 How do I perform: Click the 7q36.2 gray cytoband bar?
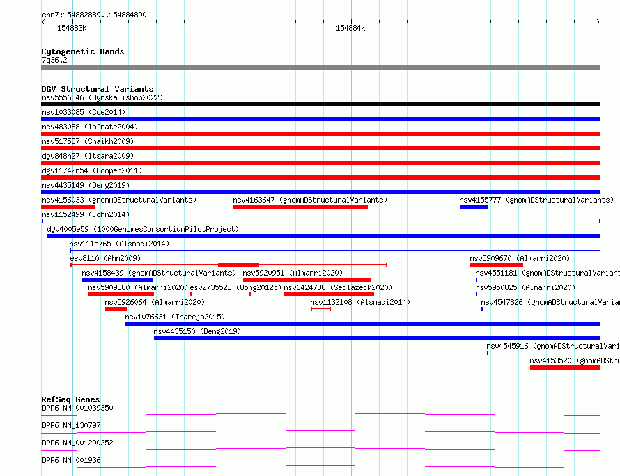(x=320, y=68)
